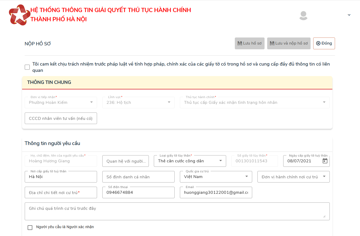
Task: Click the Lưu và nộp hồ sơ button
Action: 289,43
